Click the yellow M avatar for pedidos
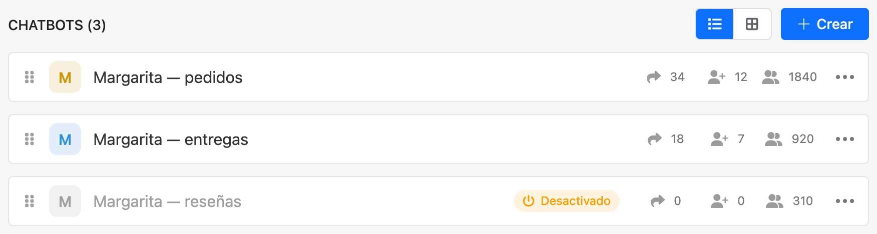 click(65, 77)
